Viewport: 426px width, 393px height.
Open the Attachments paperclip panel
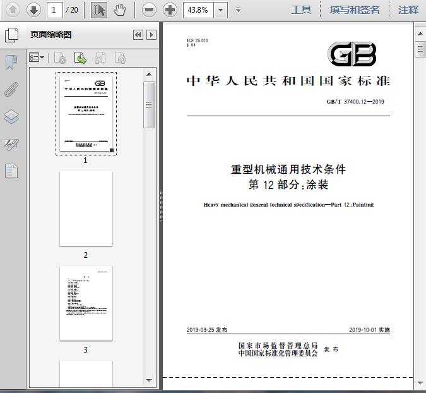click(11, 89)
